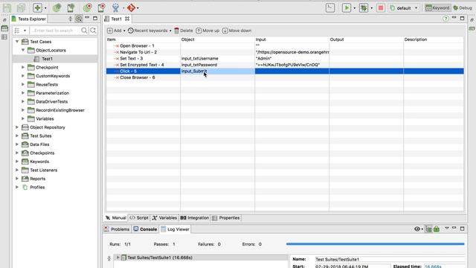Start Record Web with the red-dot globe

coord(88,8)
